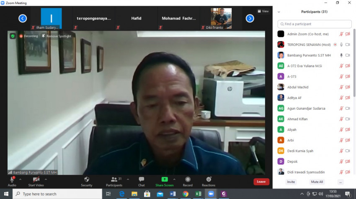Select participant Dedi Kurnia Syah

pos(315,151)
